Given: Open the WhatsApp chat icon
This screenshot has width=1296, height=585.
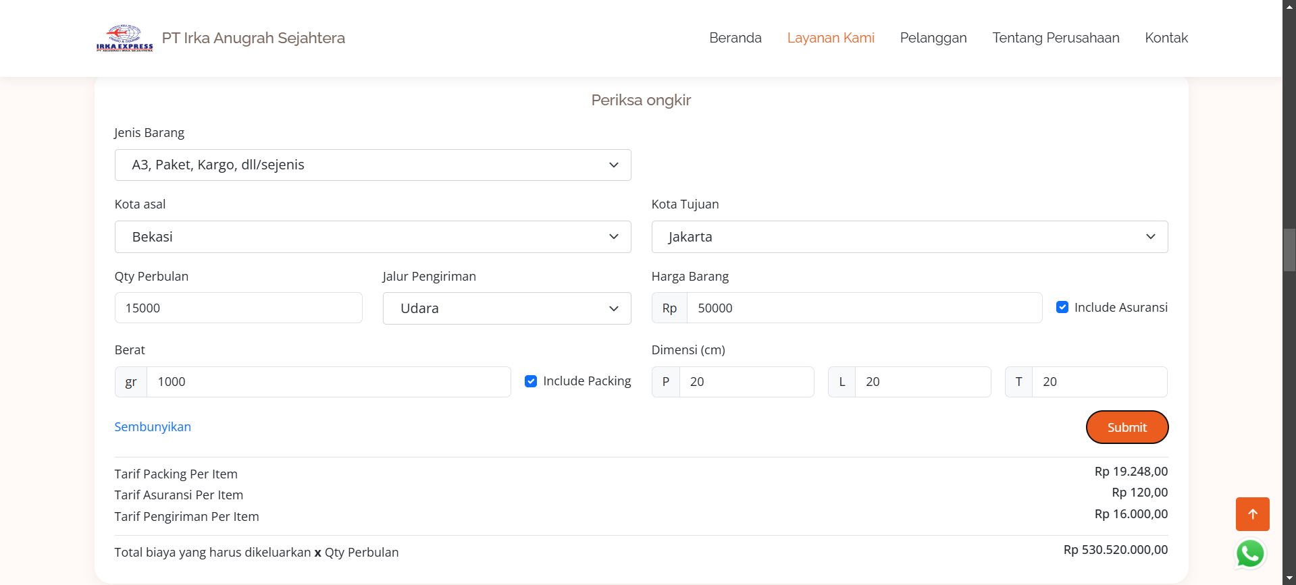Looking at the screenshot, I should 1250,554.
